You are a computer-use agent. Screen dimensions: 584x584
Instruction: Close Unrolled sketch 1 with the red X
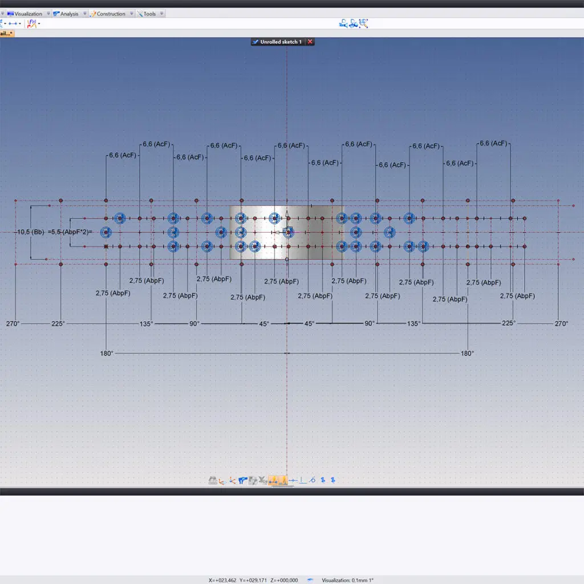pyautogui.click(x=310, y=42)
